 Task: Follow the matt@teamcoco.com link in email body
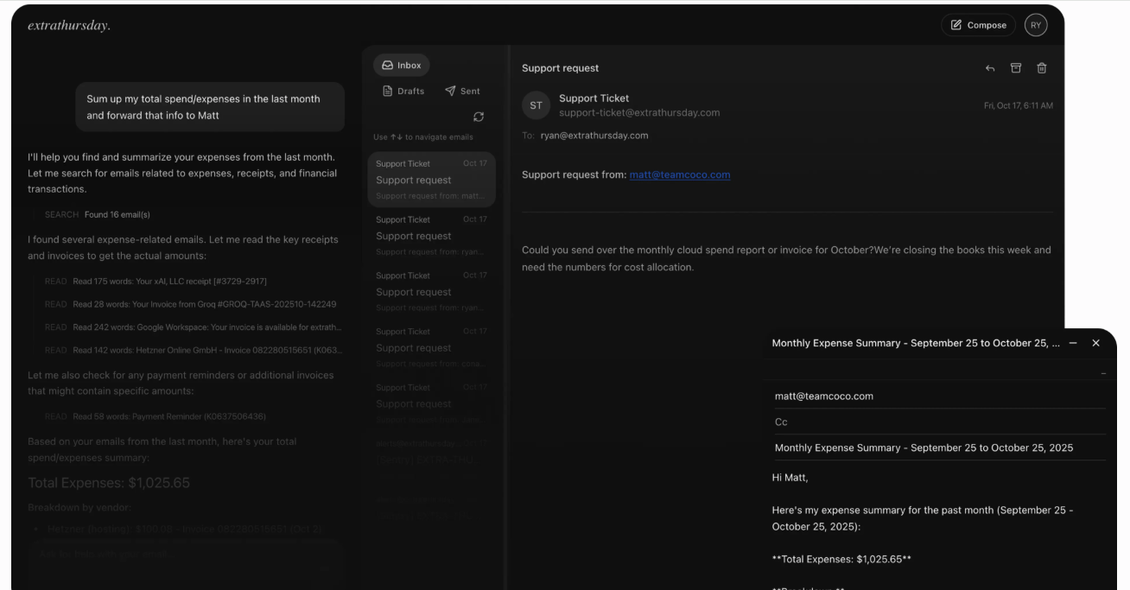tap(679, 174)
